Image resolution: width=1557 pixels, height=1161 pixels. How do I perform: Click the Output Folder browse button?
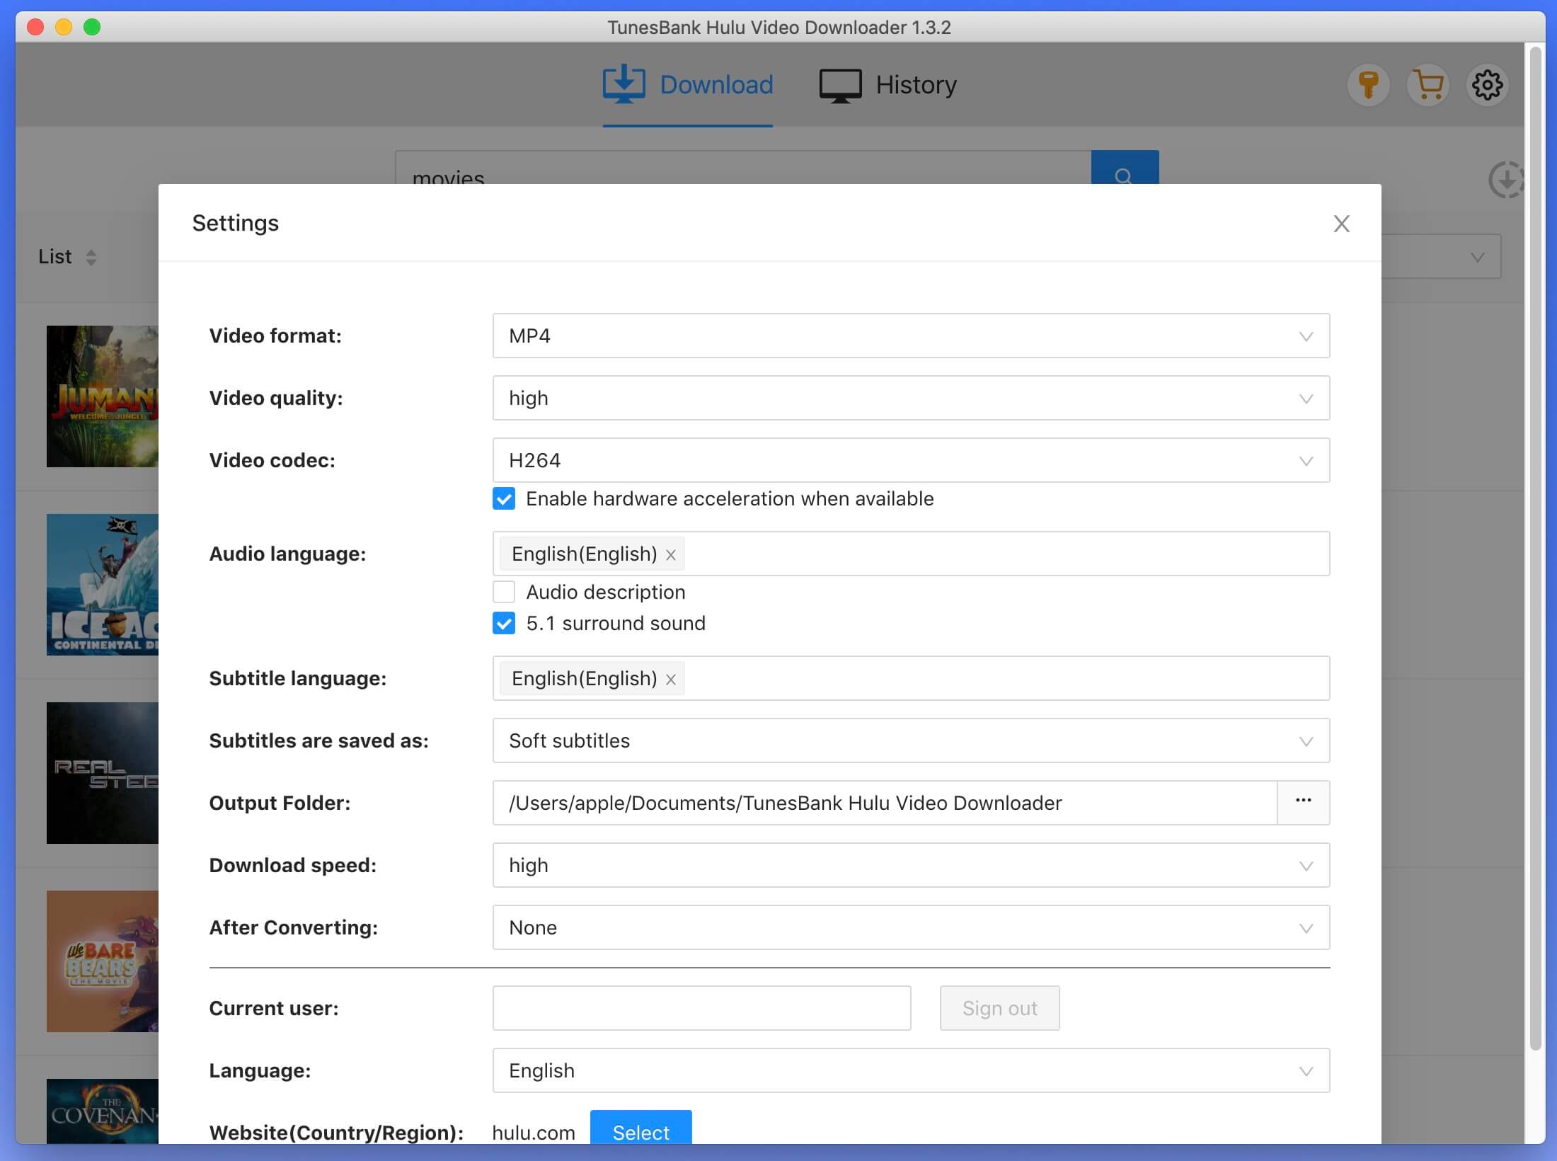pos(1301,801)
